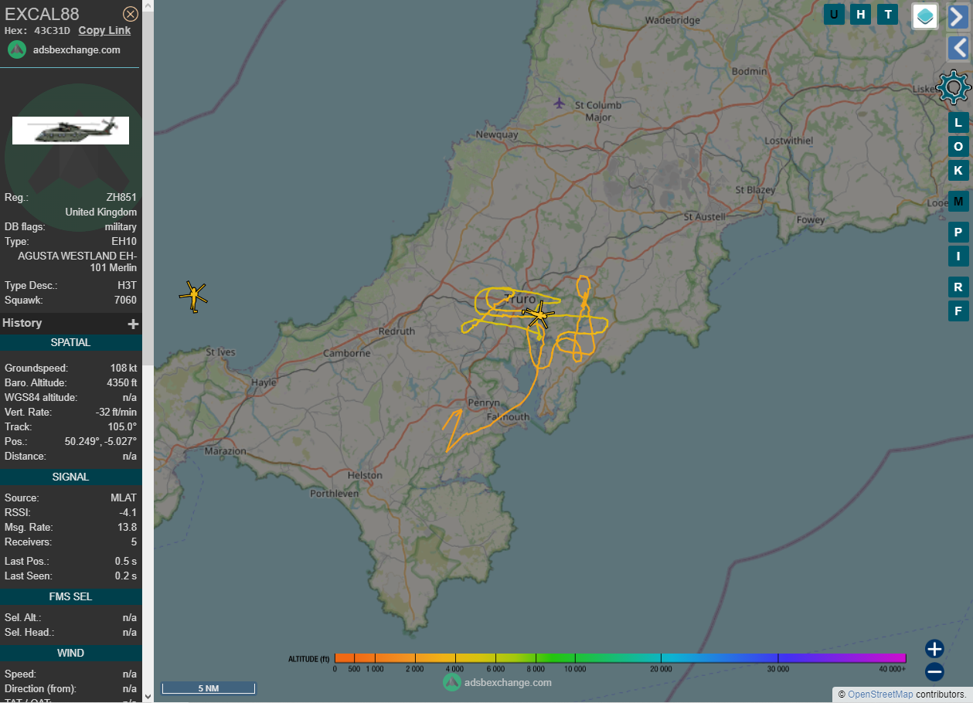Click the type code EH10

(x=124, y=242)
